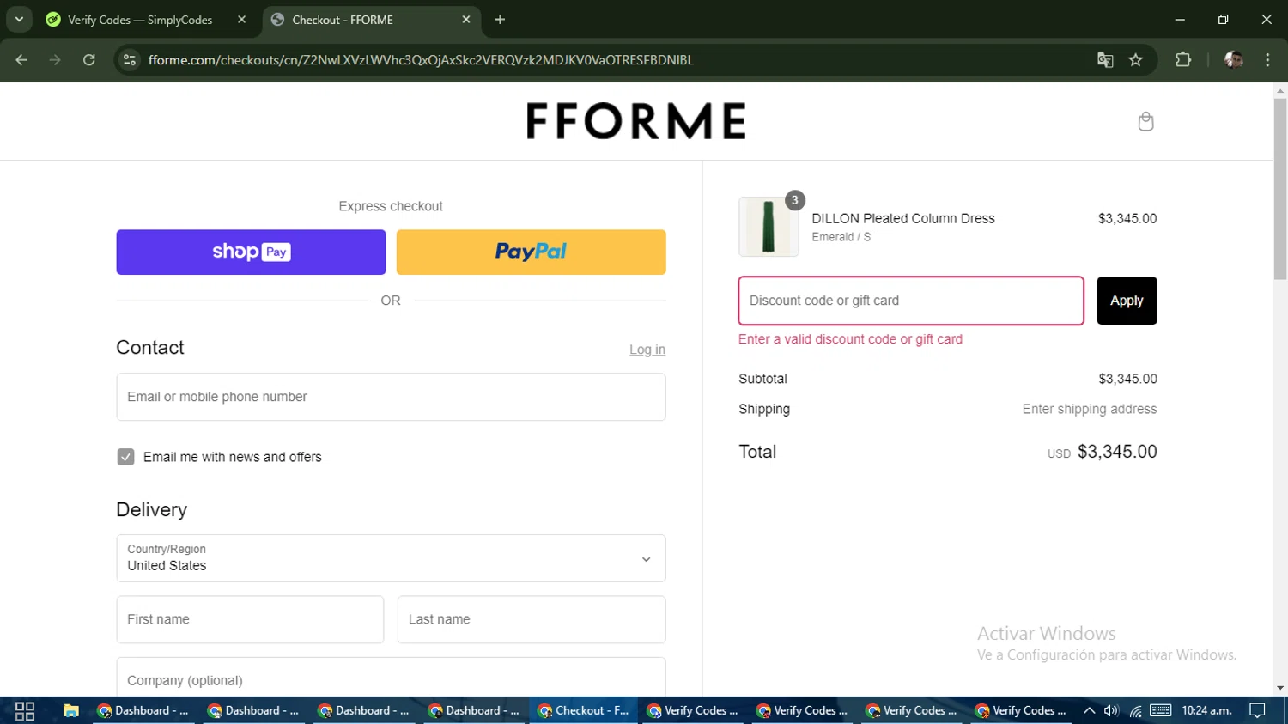Click the page vertical scrollbar

click(1280, 189)
